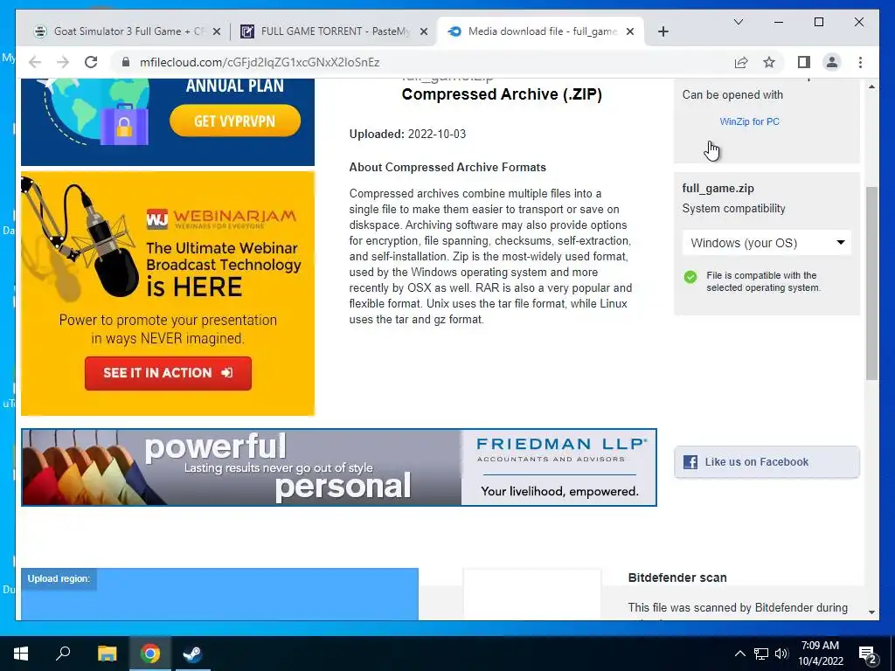Click the full_game.zip sidebar title
Viewport: 895px width, 671px height.
point(718,189)
